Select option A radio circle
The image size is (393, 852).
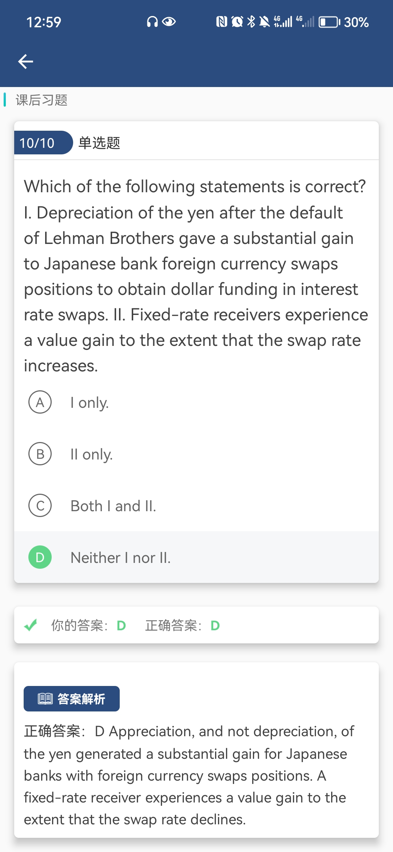(x=40, y=402)
